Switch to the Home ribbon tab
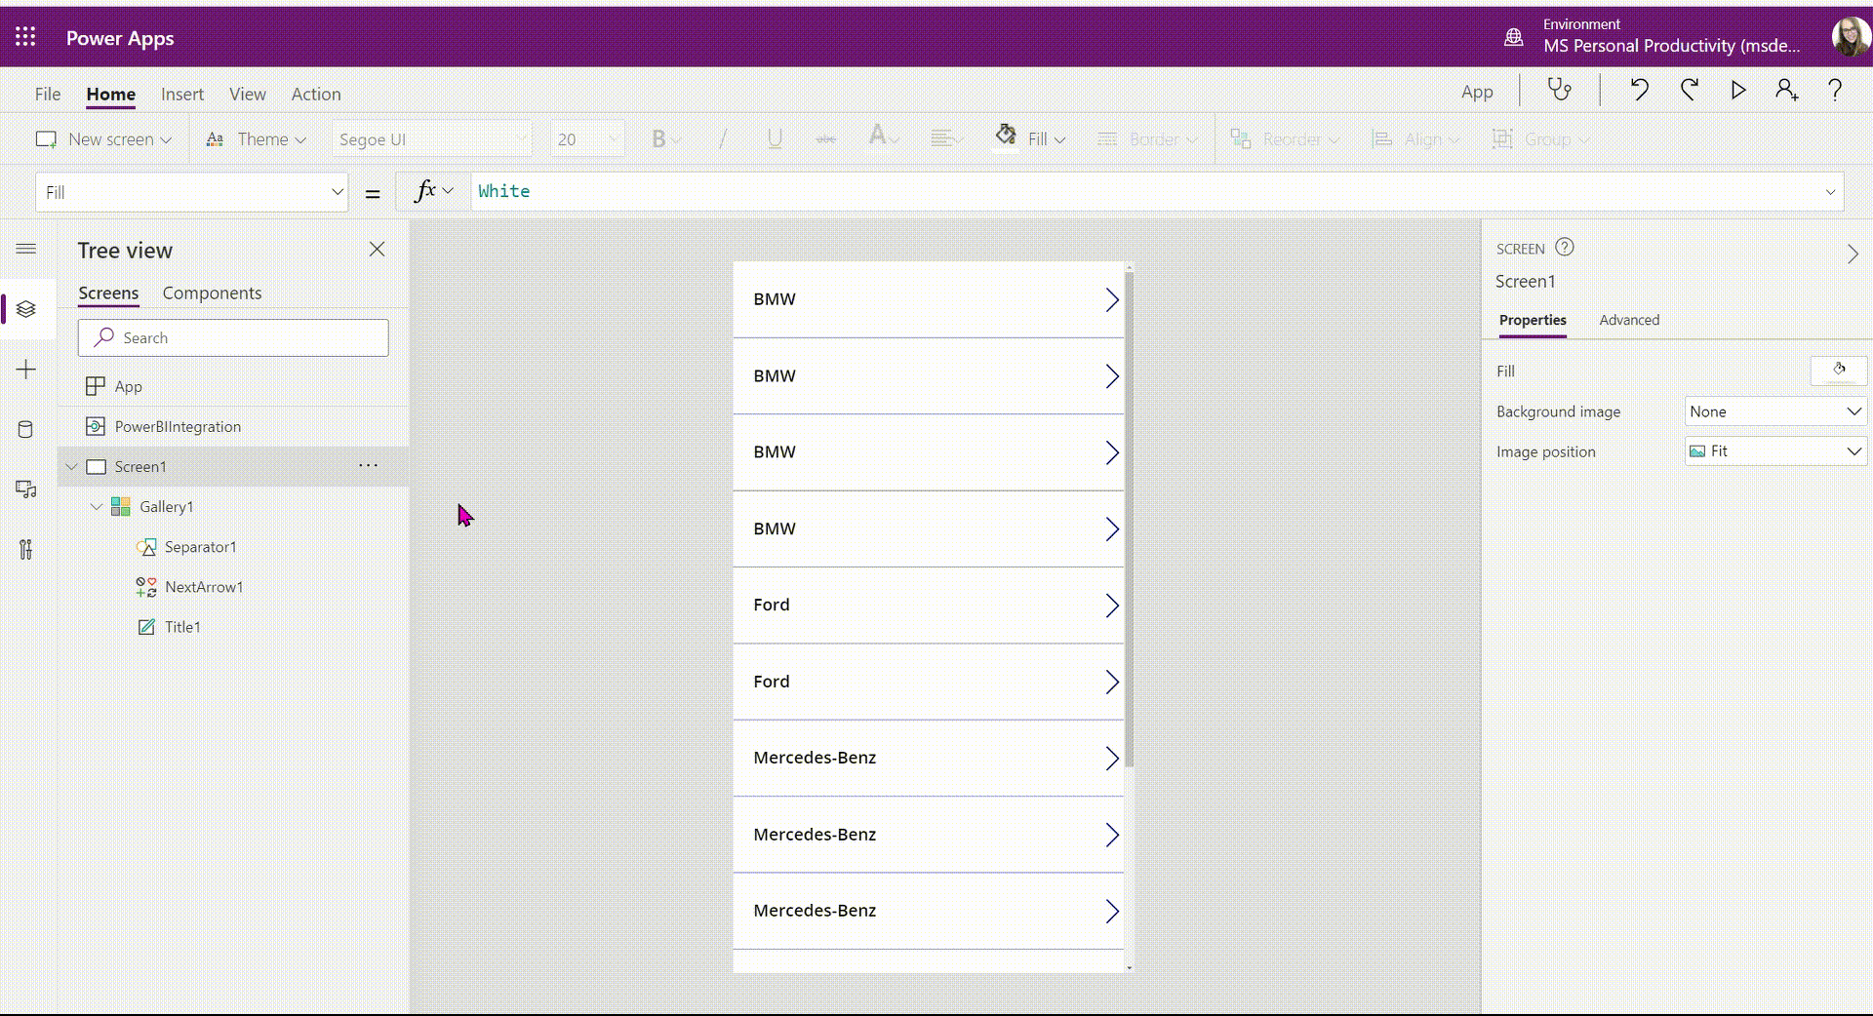The image size is (1873, 1016). tap(111, 94)
